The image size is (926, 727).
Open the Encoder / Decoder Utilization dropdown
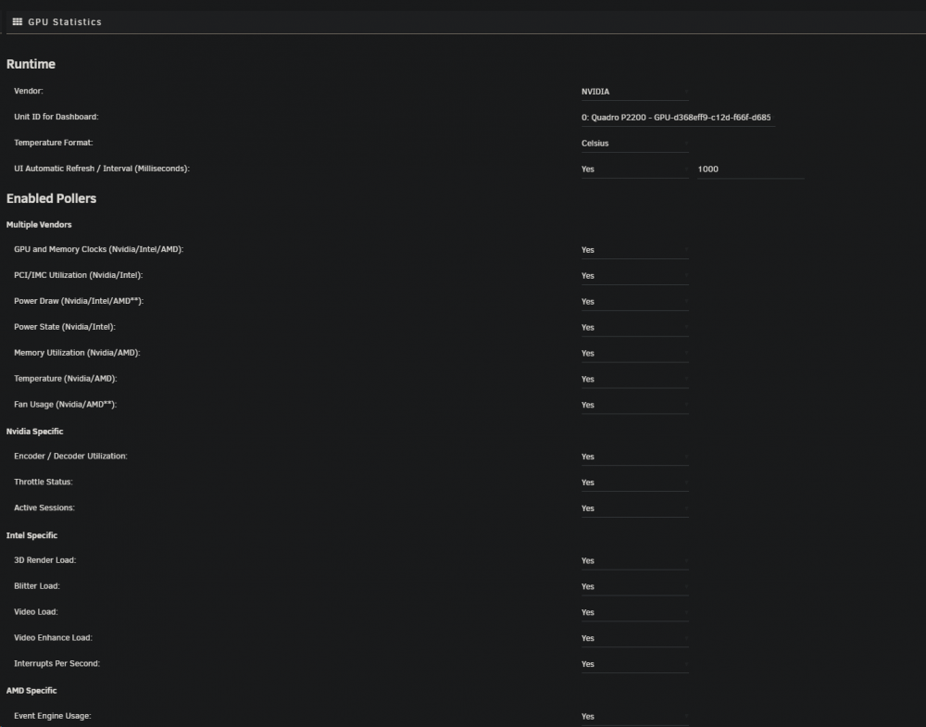635,458
